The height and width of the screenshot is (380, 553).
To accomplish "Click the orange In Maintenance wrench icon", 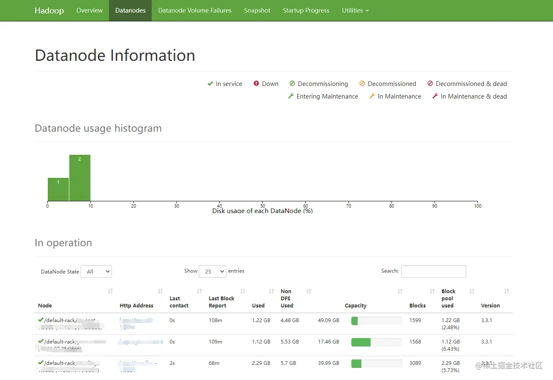I will [x=372, y=96].
